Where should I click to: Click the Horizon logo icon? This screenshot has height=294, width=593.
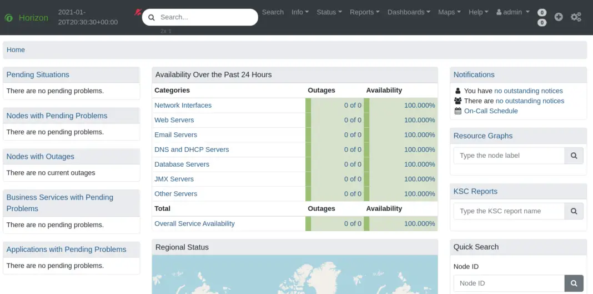point(9,18)
